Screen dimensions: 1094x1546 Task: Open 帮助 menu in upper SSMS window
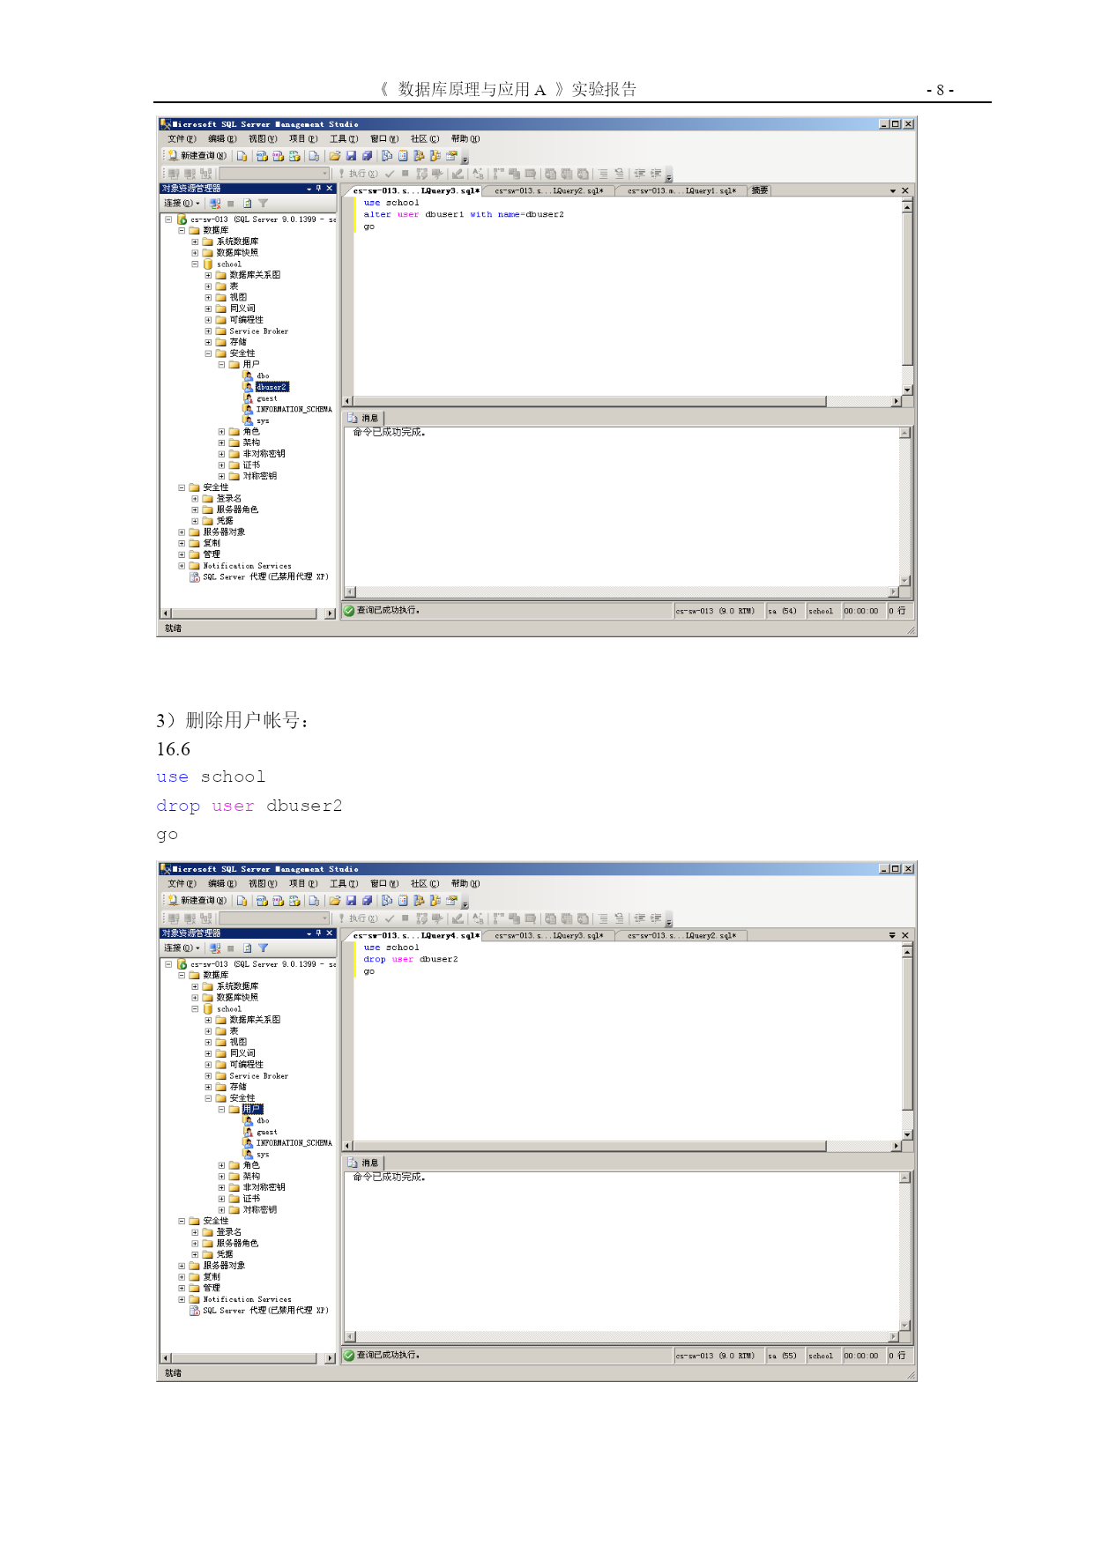pos(465,139)
